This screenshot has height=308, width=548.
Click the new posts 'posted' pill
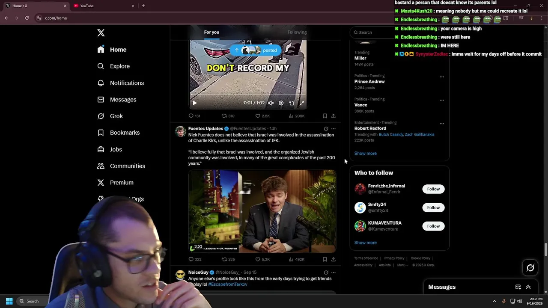click(x=256, y=50)
